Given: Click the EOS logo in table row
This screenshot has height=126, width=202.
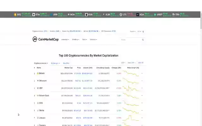Looking at the screenshot, I should (x=38, y=103).
